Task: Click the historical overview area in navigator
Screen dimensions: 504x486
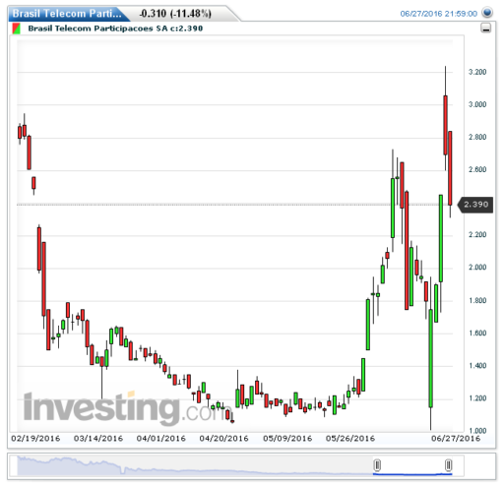Action: point(195,465)
